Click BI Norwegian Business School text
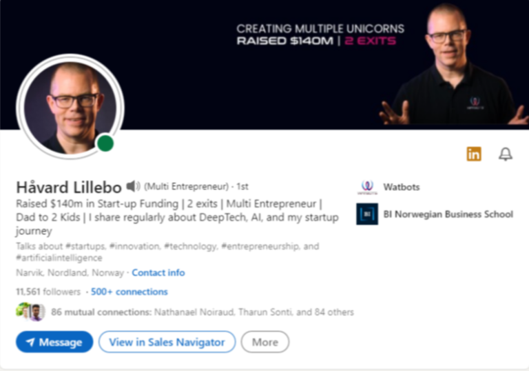This screenshot has width=529, height=371. click(448, 214)
